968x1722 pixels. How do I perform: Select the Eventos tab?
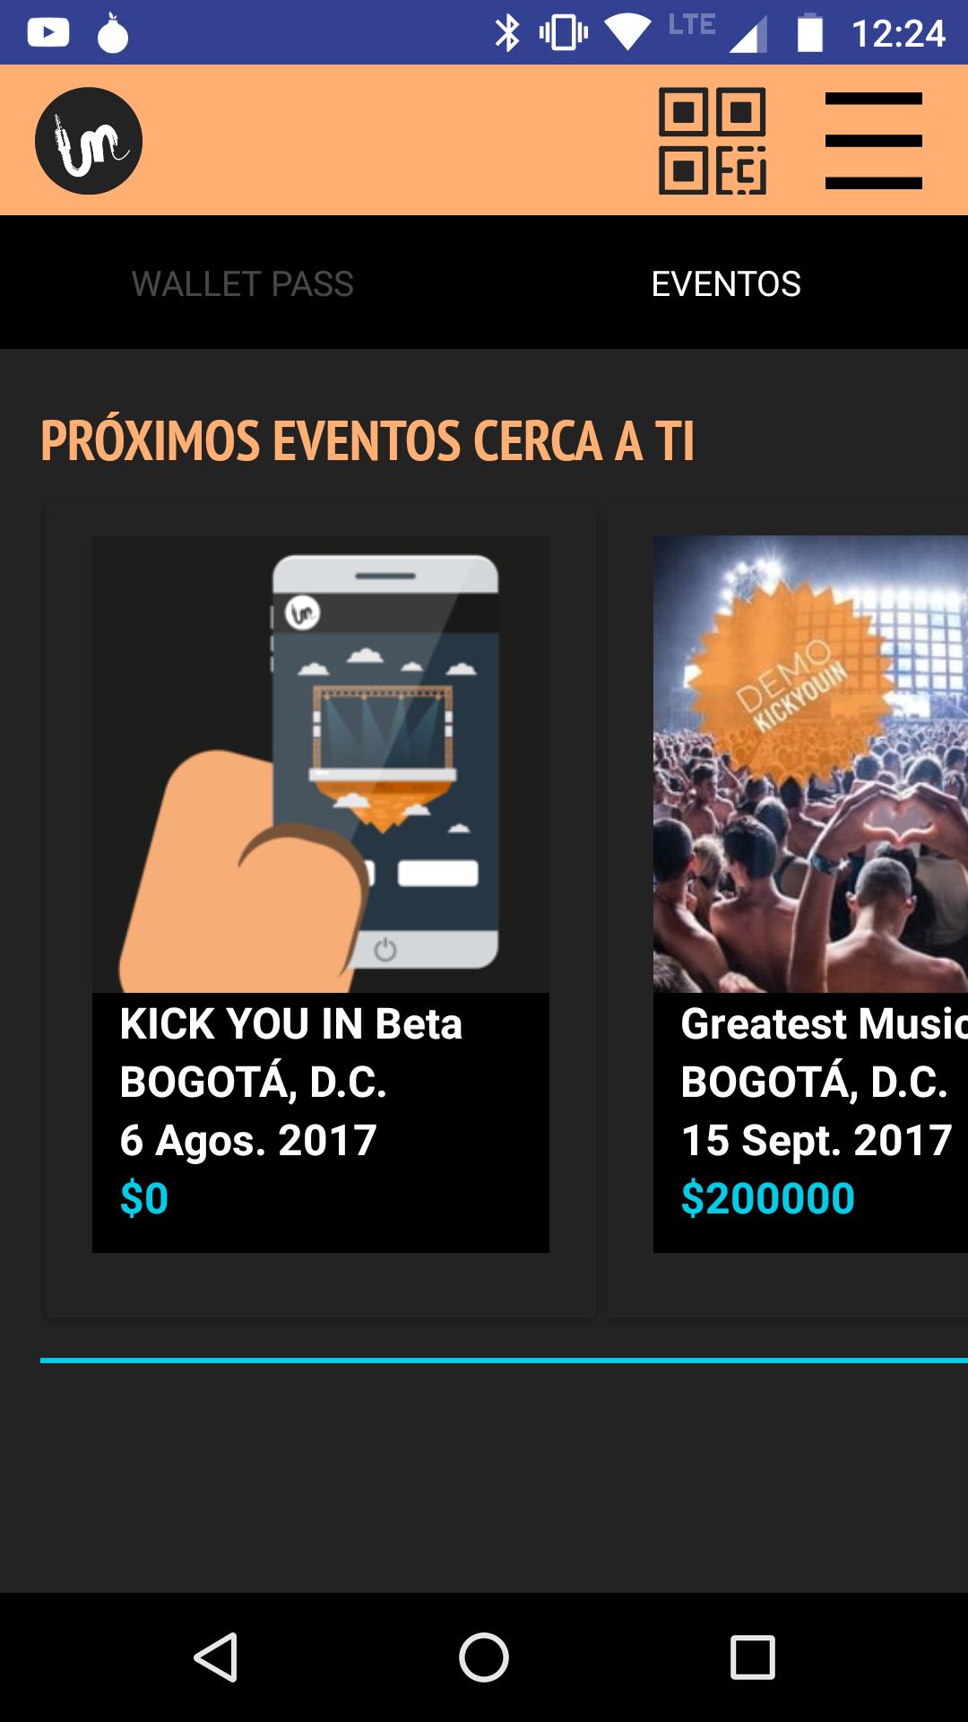tap(726, 283)
